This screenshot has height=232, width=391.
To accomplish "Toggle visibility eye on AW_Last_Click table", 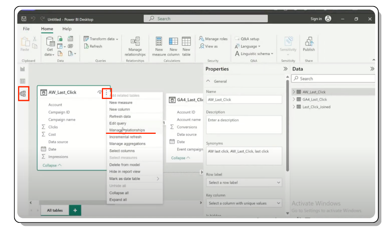I will coord(100,92).
